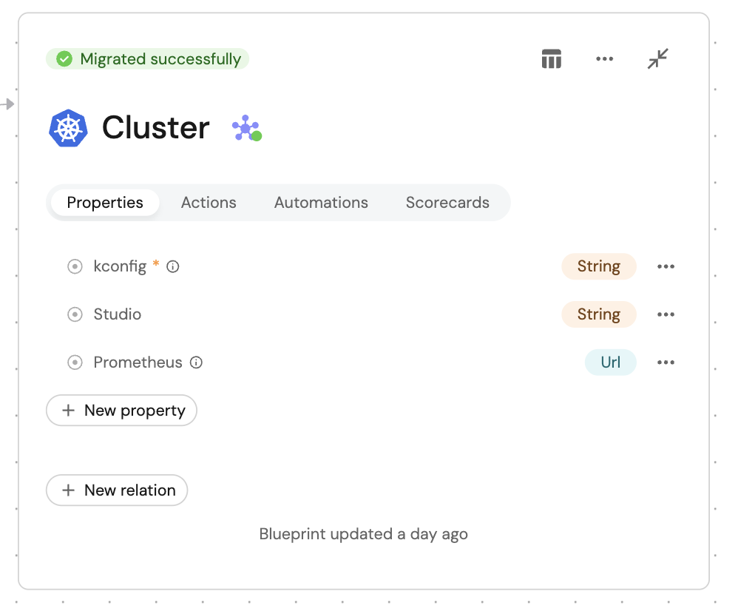Switch to the Automations tab
This screenshot has height=614, width=738.
coord(321,203)
